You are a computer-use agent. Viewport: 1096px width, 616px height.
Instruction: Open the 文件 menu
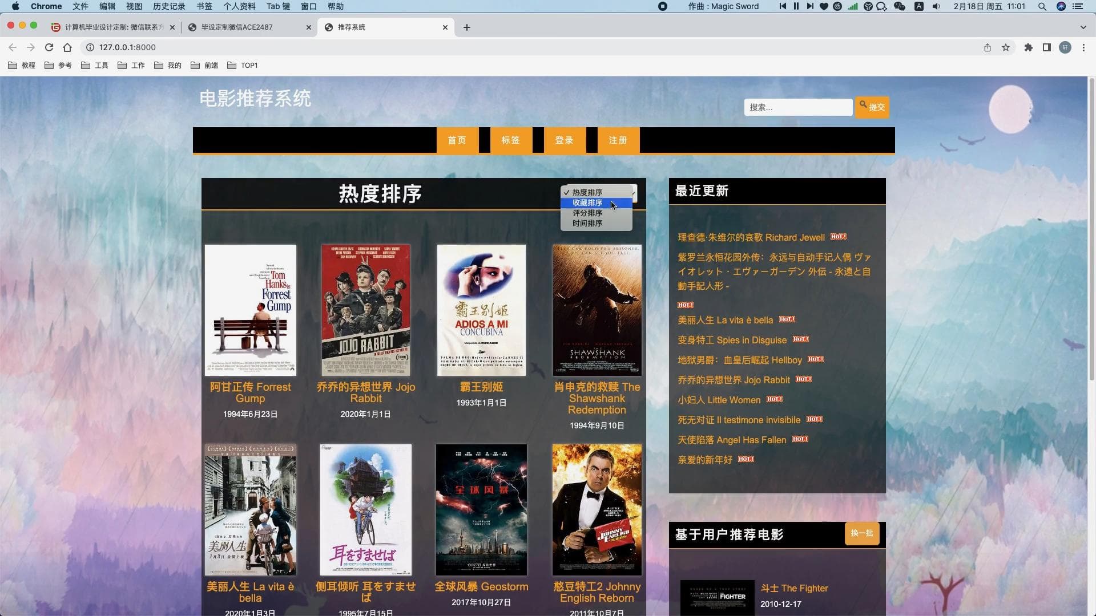pyautogui.click(x=80, y=6)
